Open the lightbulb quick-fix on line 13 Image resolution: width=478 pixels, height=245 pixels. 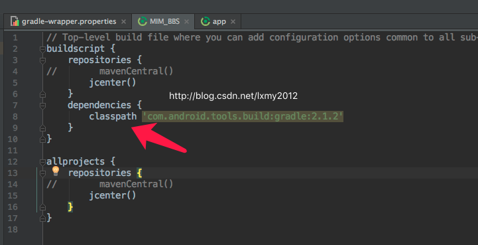coord(56,171)
